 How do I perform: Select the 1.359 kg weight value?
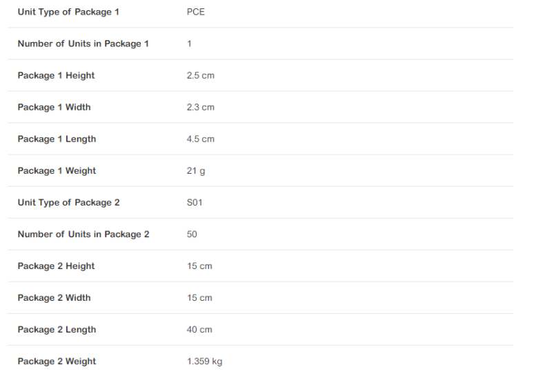pos(204,361)
